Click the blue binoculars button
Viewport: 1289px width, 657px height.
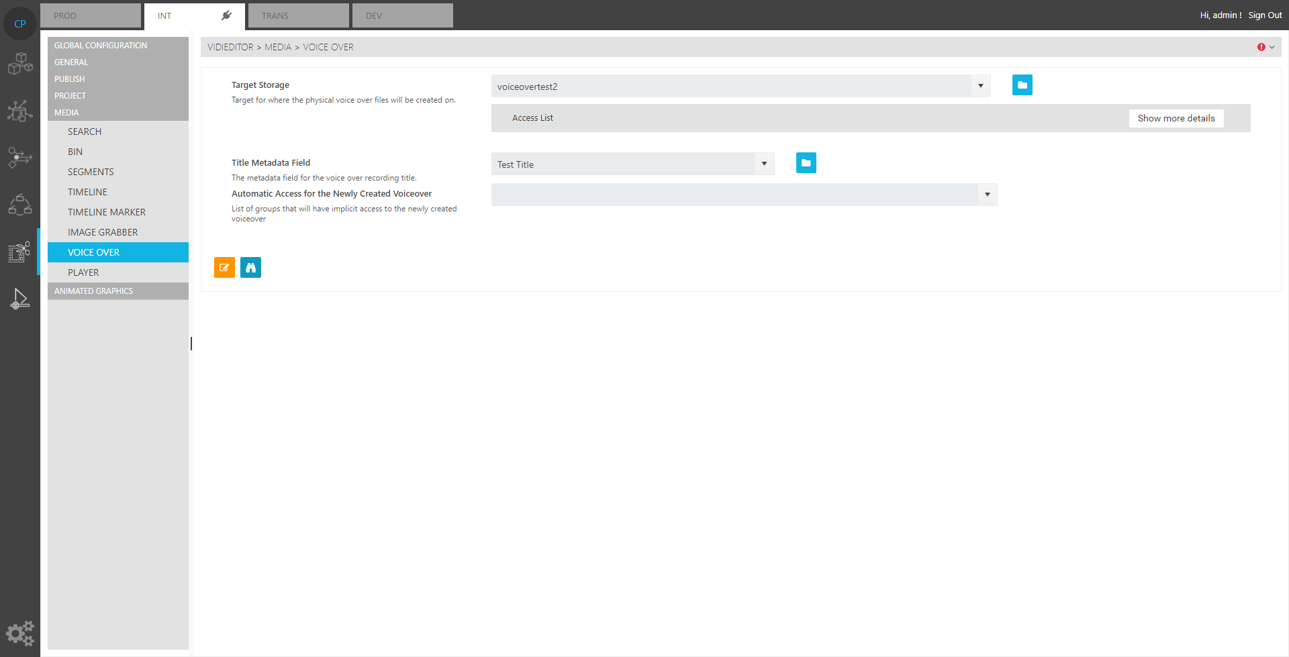(x=250, y=268)
